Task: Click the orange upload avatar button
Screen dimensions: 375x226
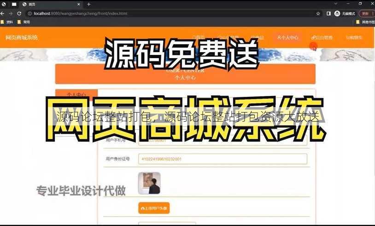Action: [154, 208]
